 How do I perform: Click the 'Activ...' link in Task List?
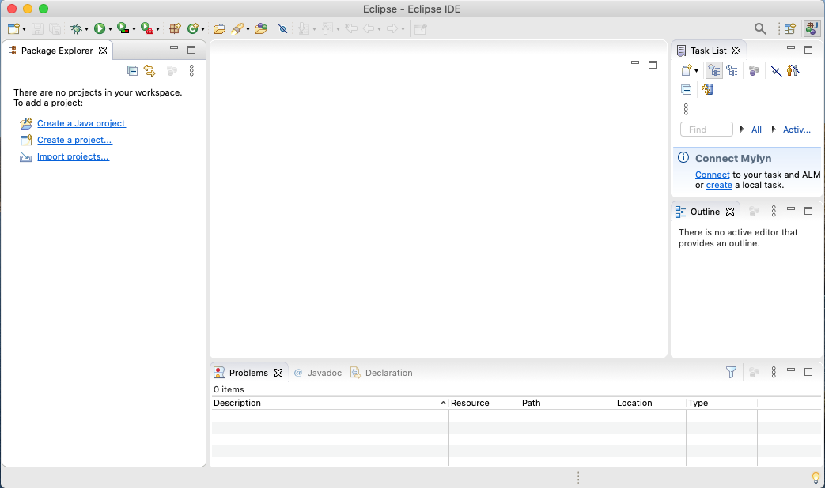tap(797, 130)
